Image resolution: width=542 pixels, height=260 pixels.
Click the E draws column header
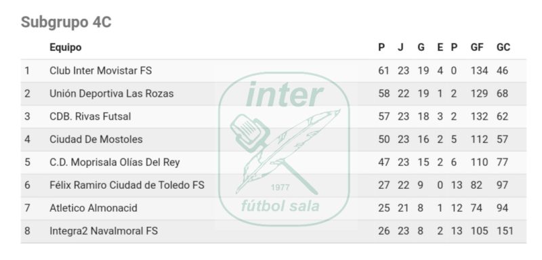click(x=440, y=47)
